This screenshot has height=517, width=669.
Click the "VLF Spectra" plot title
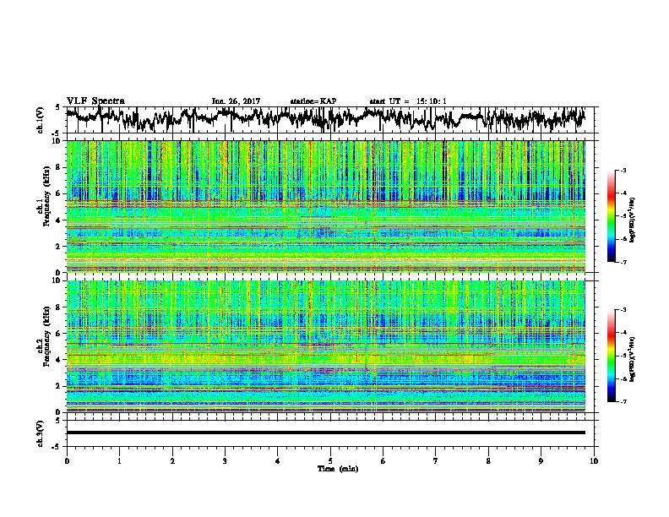[x=95, y=101]
